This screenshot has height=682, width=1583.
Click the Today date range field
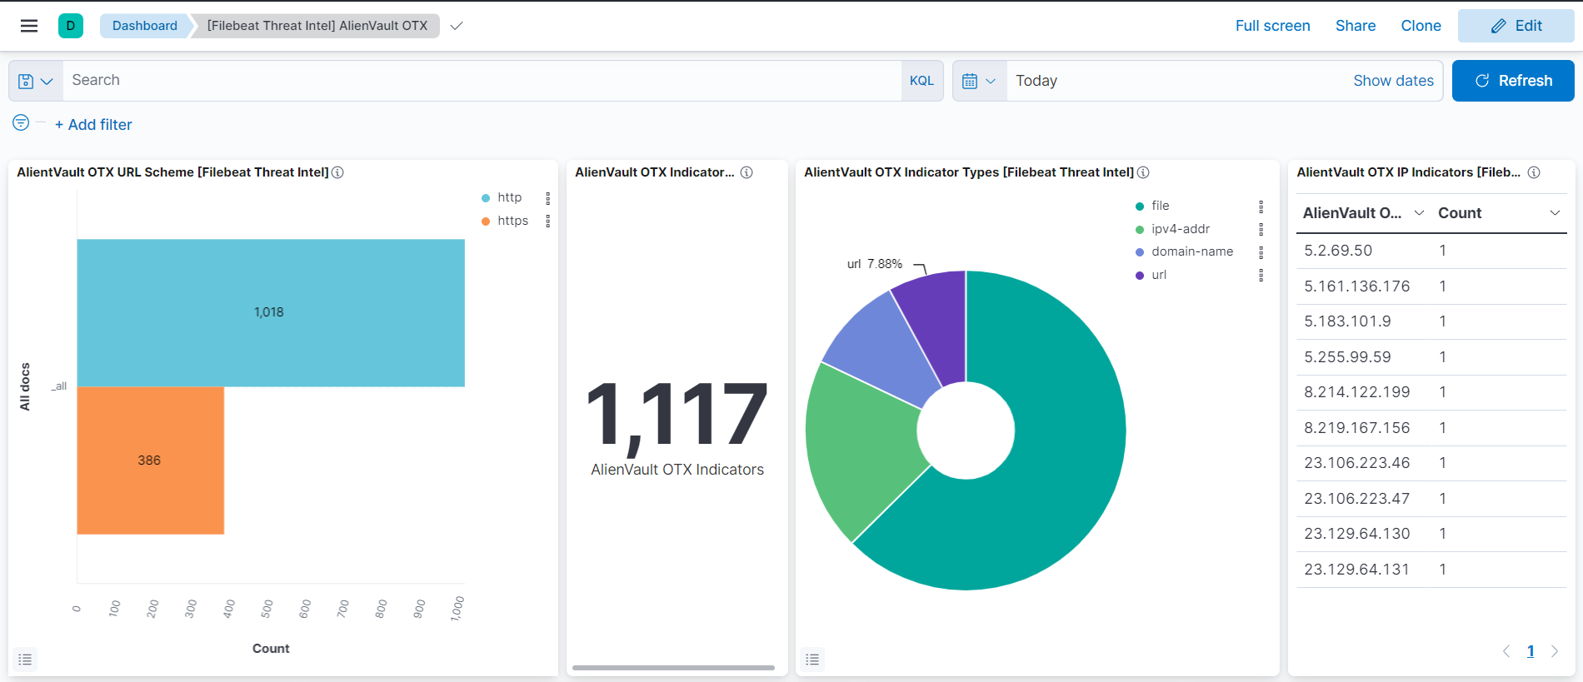pos(1175,81)
